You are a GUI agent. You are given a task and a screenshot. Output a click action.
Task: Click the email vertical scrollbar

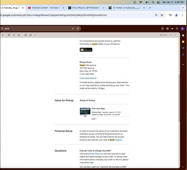(x=179, y=98)
